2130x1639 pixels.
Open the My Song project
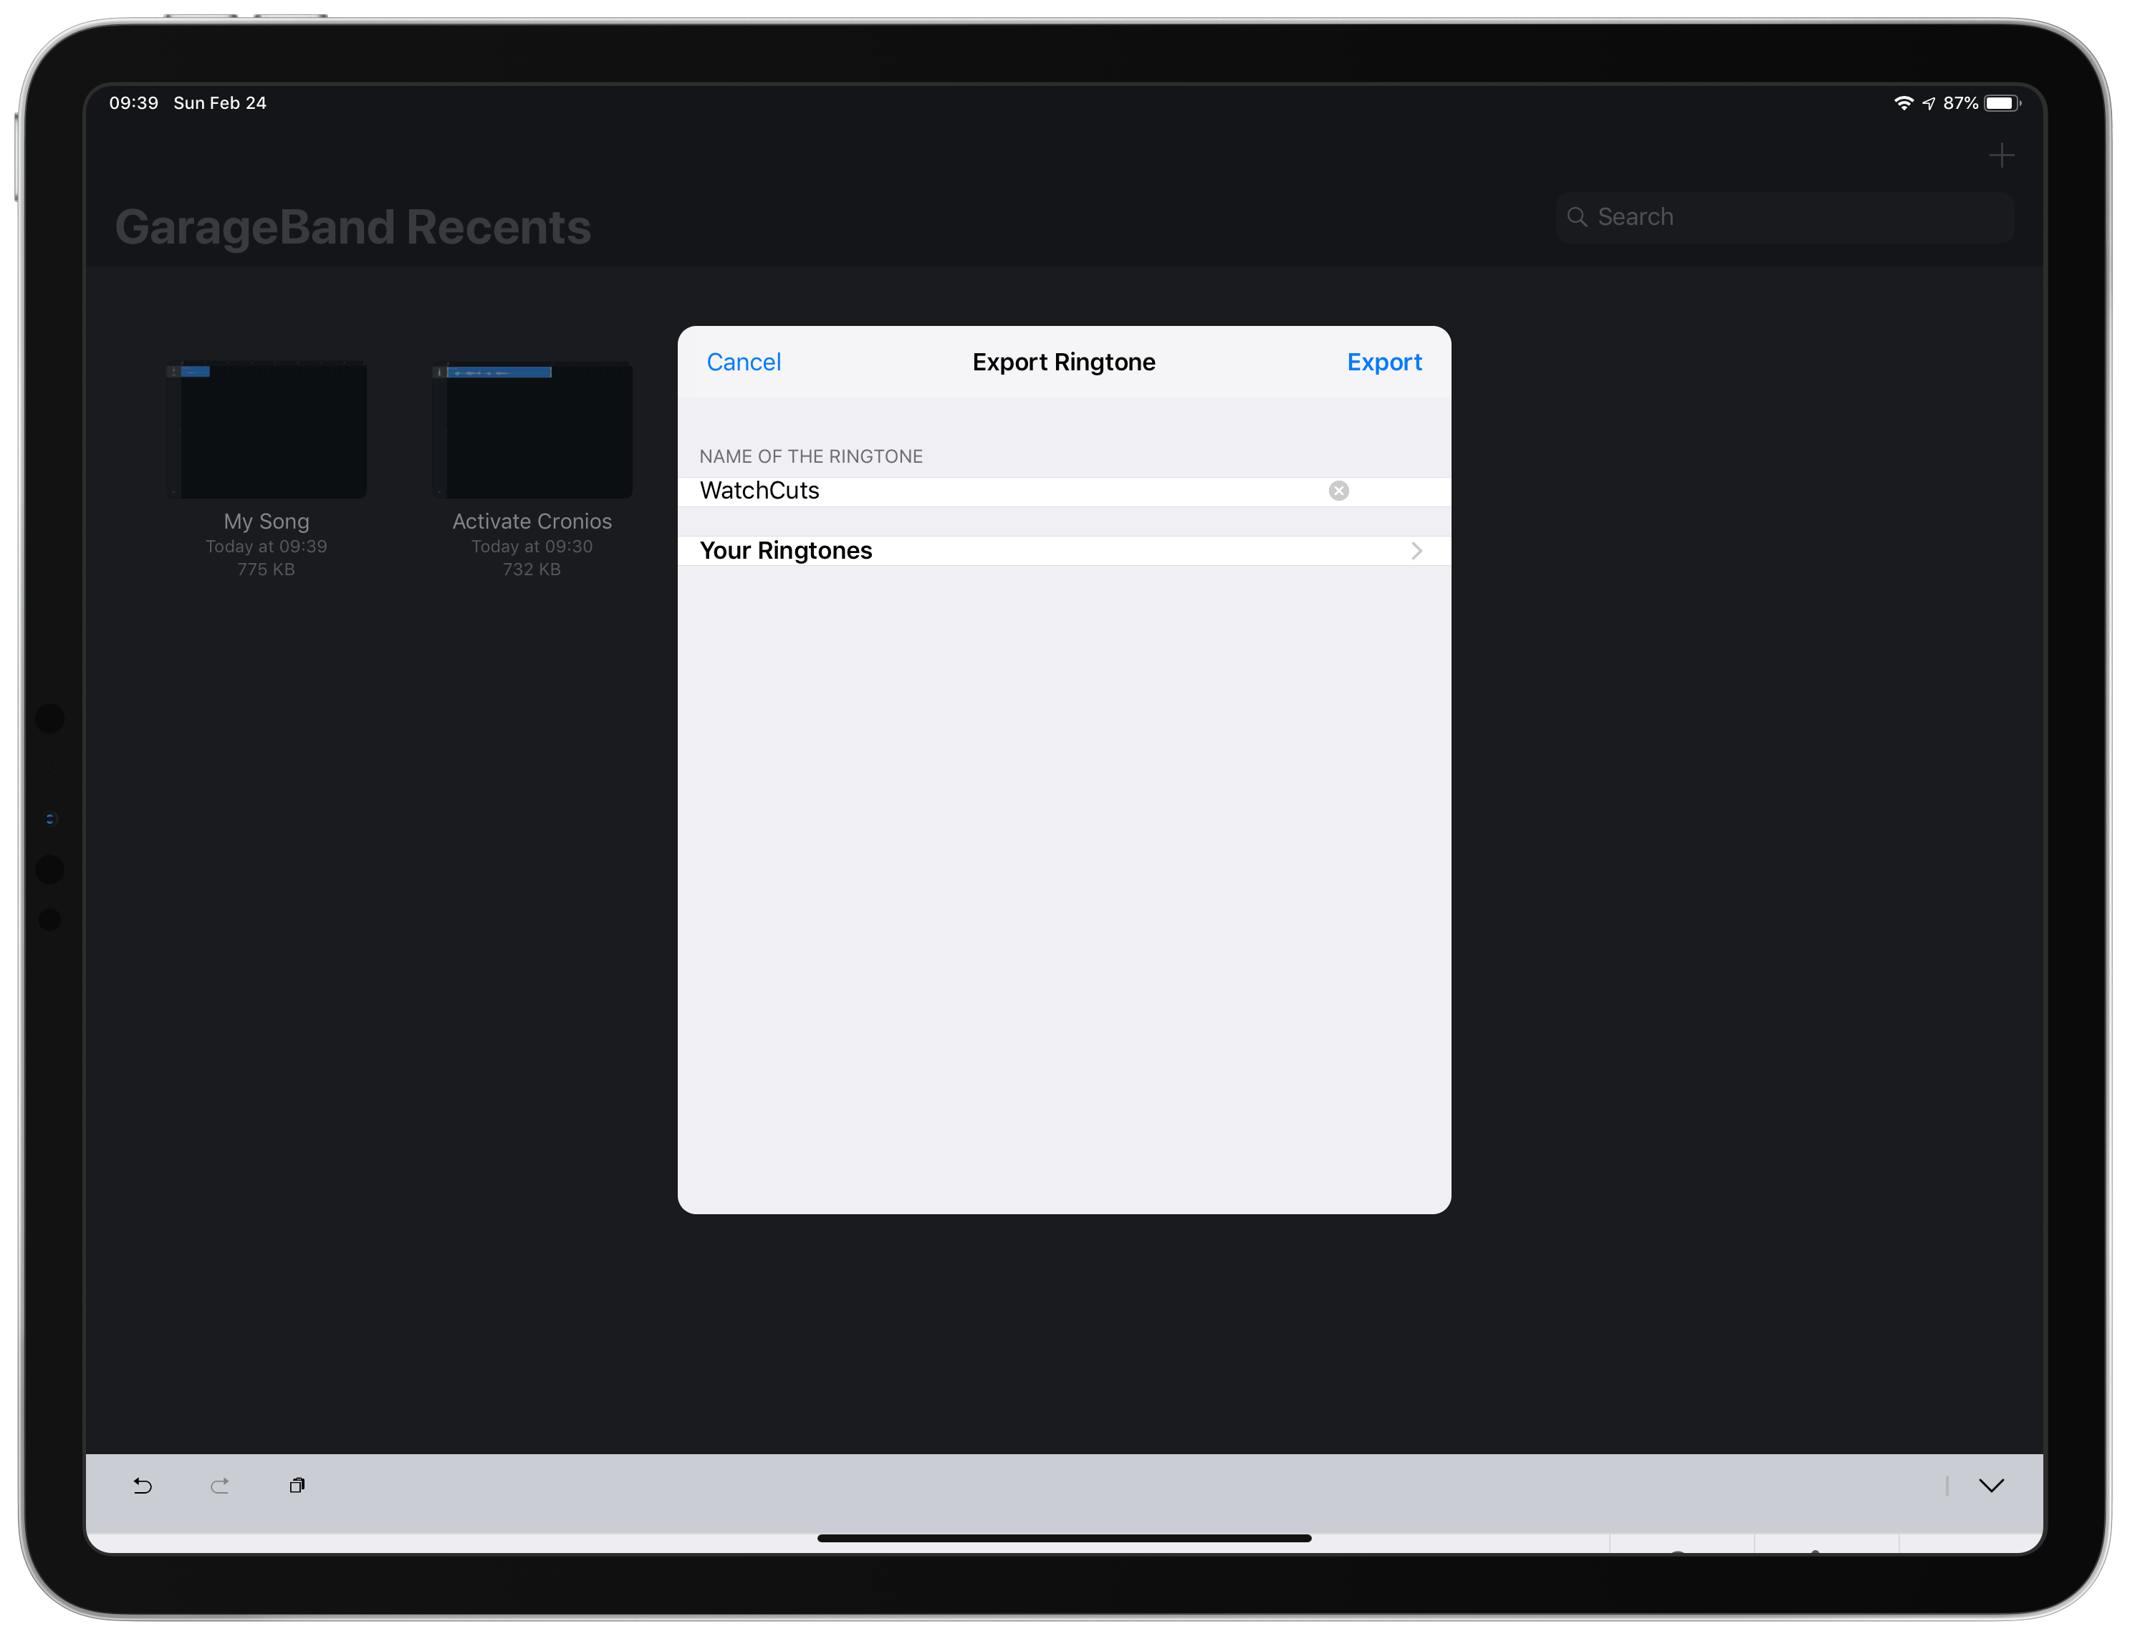coord(267,427)
